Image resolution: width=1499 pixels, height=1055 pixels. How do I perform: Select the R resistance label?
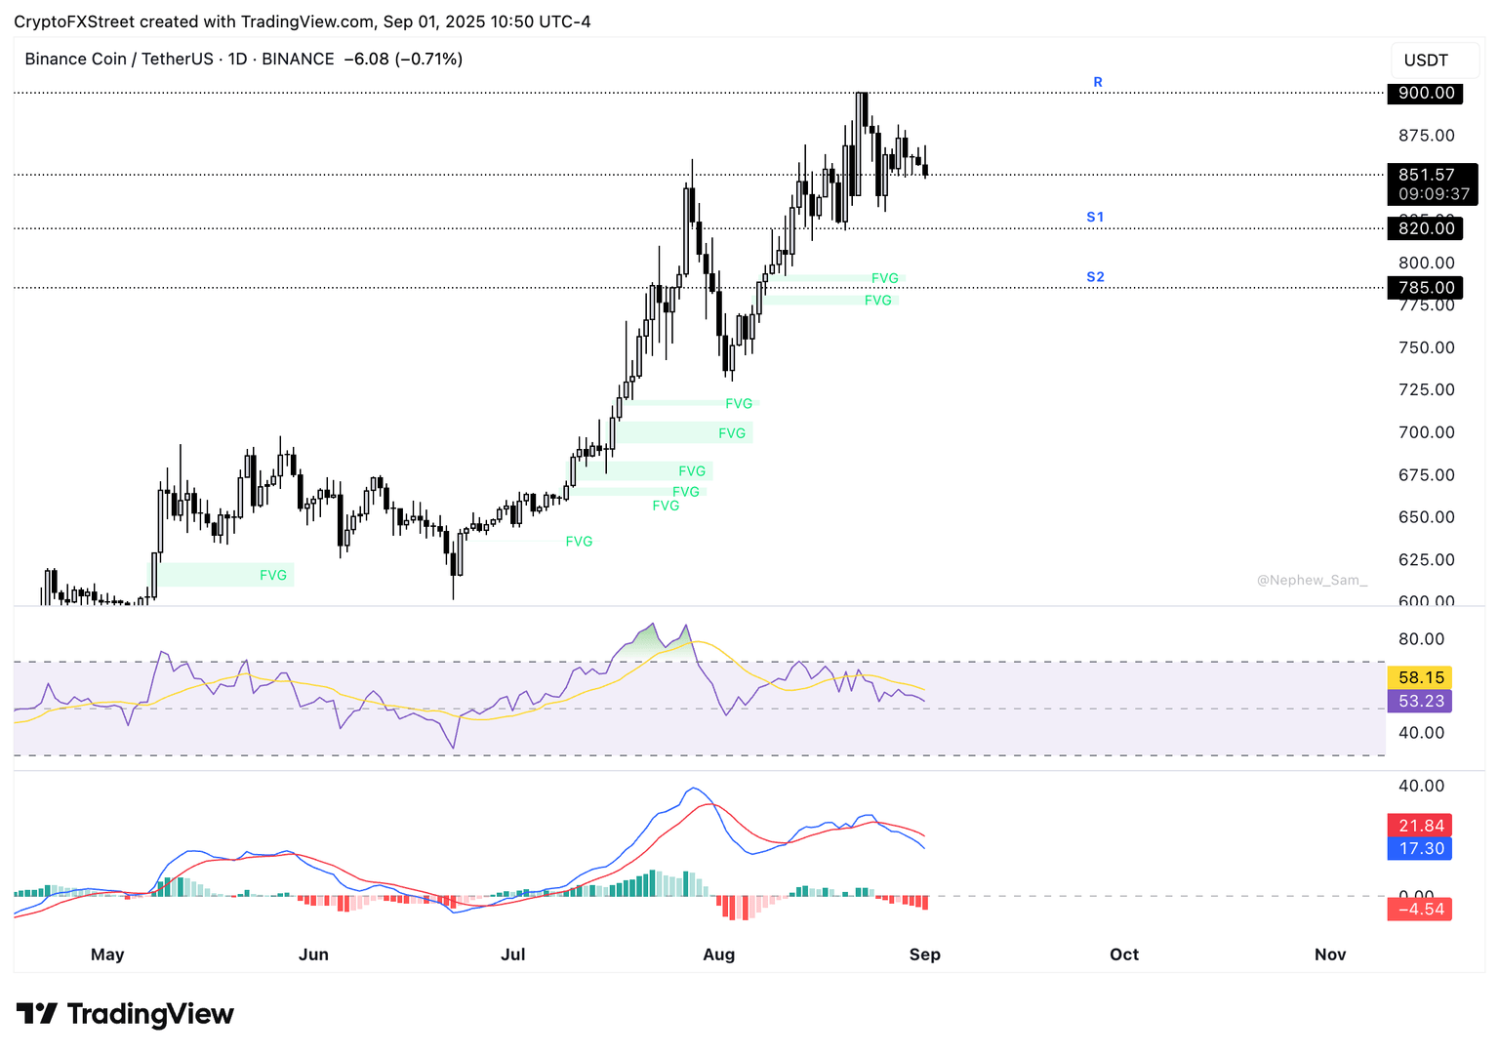pos(1097,82)
